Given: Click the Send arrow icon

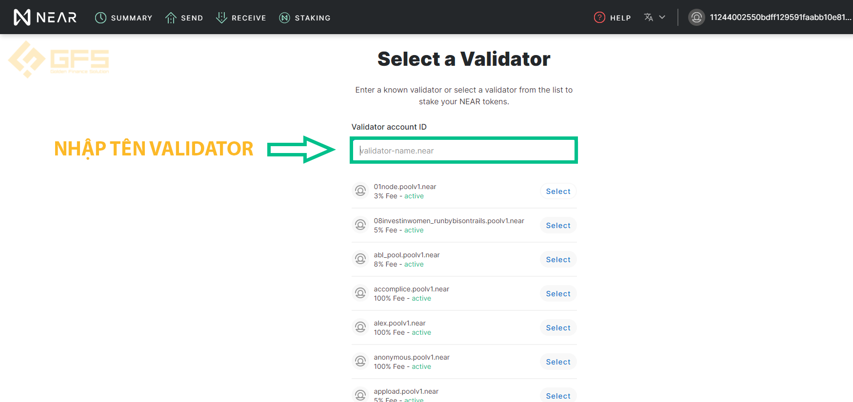Looking at the screenshot, I should tap(171, 18).
